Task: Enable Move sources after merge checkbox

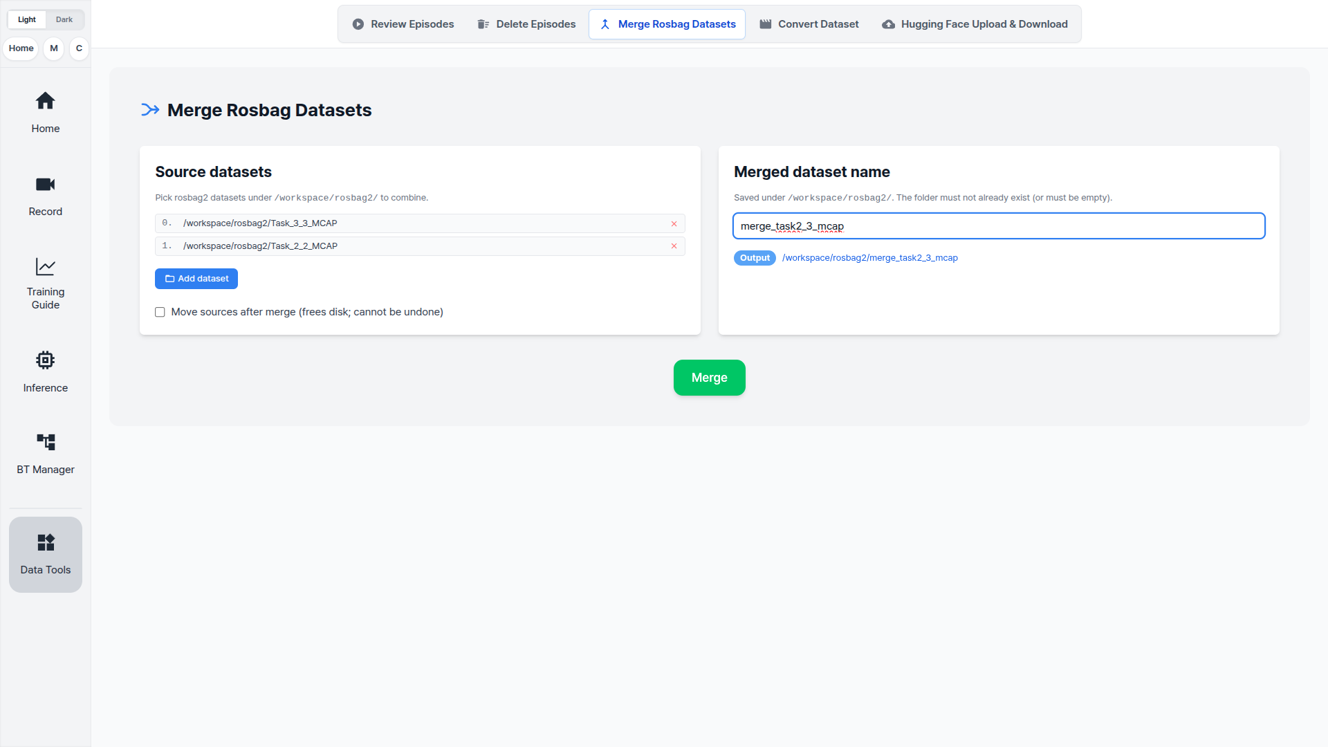Action: pyautogui.click(x=160, y=312)
